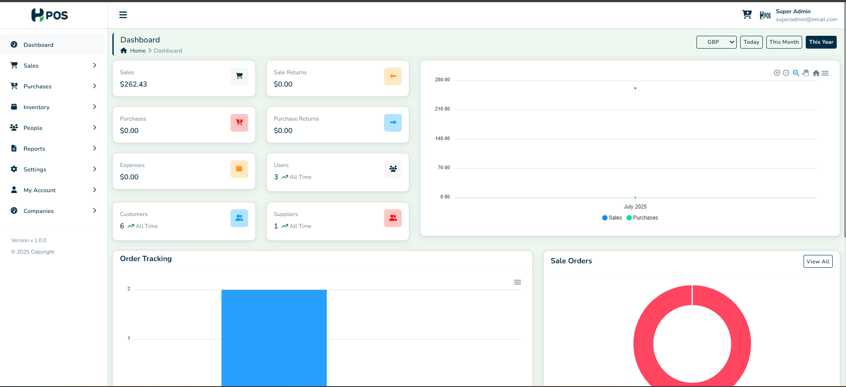Click the Sales card cart icon

click(239, 76)
